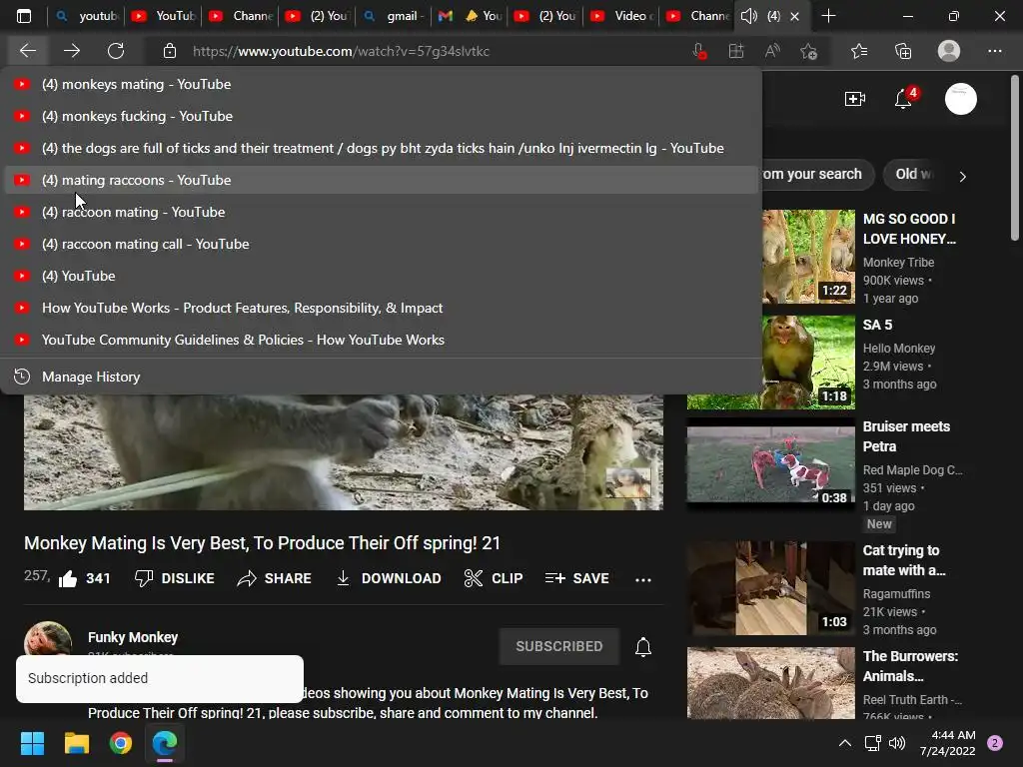This screenshot has width=1023, height=767.
Task: Open Edge settings and more menu
Action: [994, 51]
